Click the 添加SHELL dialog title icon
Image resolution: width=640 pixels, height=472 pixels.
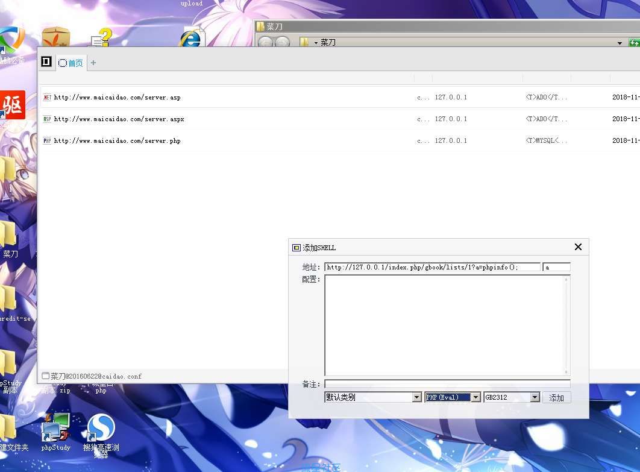[x=296, y=248]
